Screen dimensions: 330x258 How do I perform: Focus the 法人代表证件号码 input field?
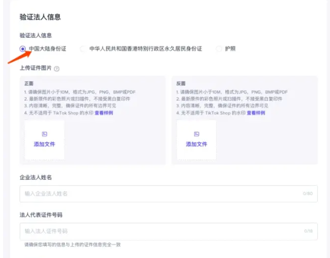161,231
